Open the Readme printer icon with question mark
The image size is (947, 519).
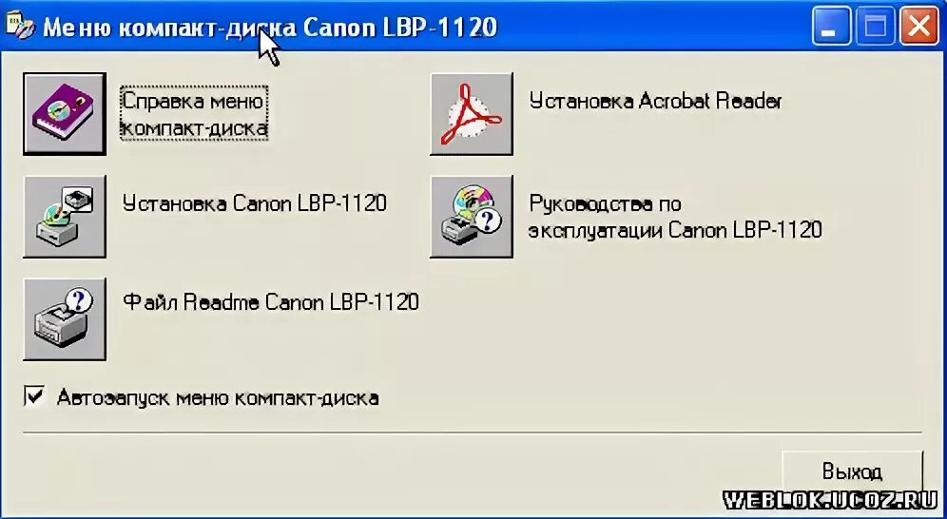click(65, 319)
